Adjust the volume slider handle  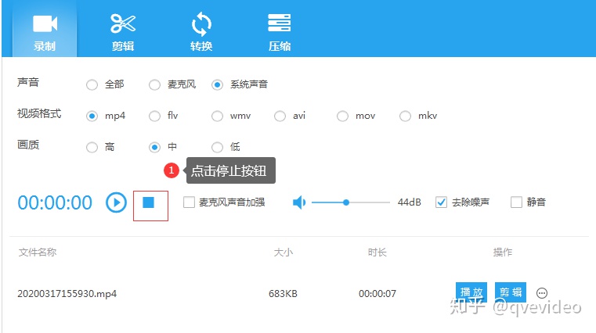click(346, 202)
